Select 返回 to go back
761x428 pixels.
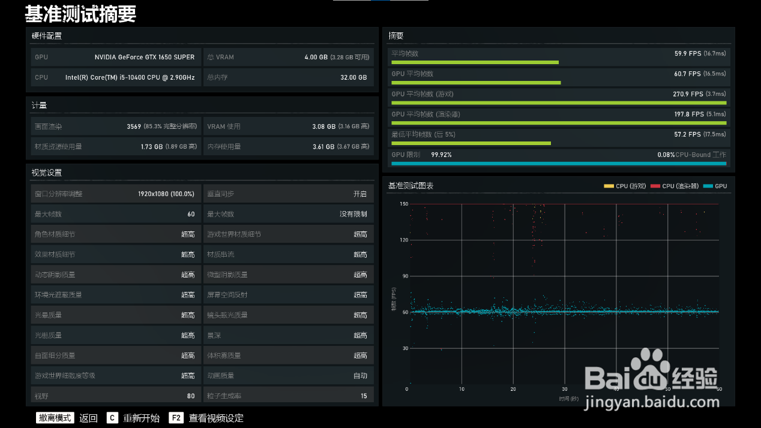[88, 418]
